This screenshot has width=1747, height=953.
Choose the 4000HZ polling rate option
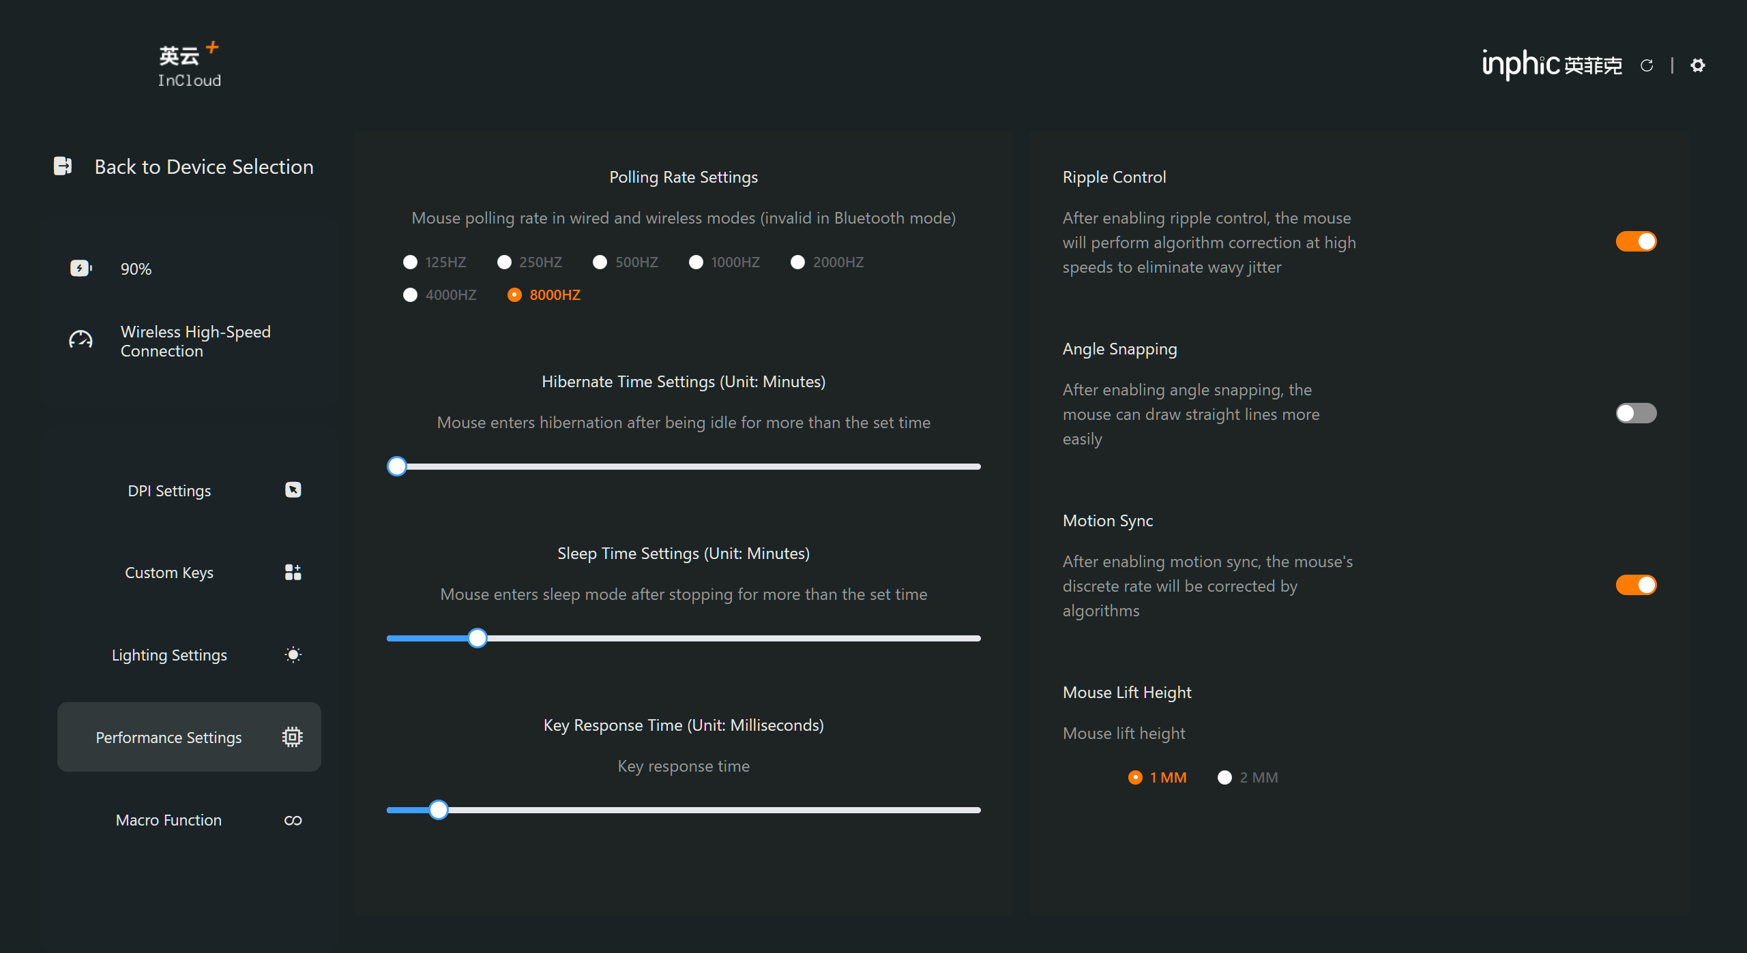[410, 295]
